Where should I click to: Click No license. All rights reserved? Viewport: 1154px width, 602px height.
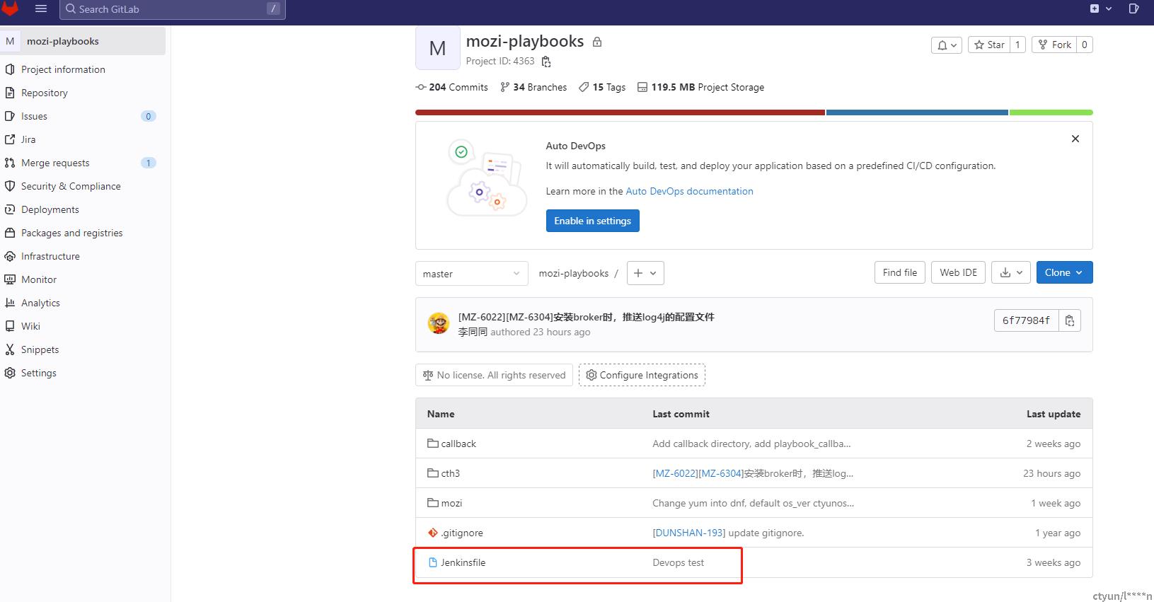(495, 375)
